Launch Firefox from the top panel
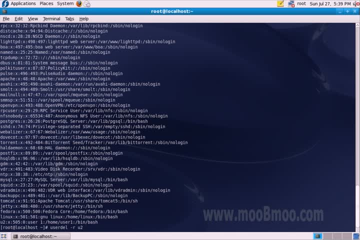360x240 pixels. pos(79,3)
